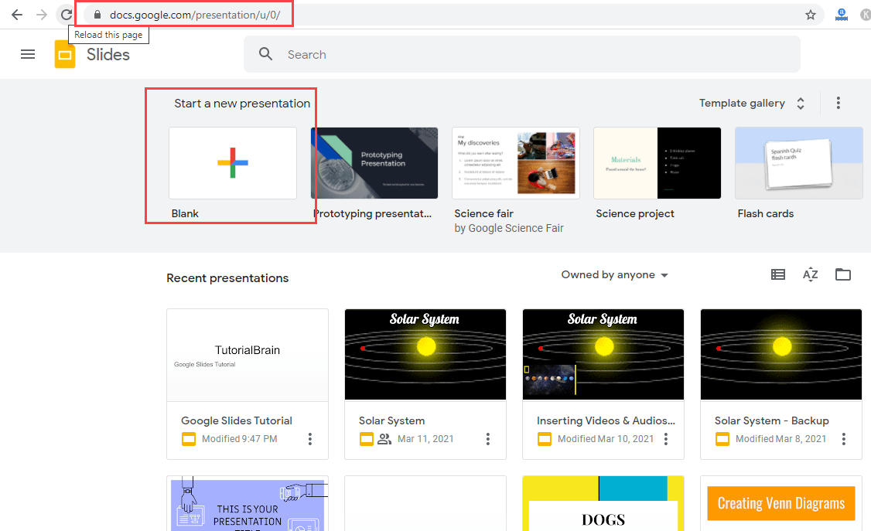The height and width of the screenshot is (531, 871).
Task: Open the TutorialBrain Google Slides Tutorial thumbnail
Action: [x=248, y=355]
